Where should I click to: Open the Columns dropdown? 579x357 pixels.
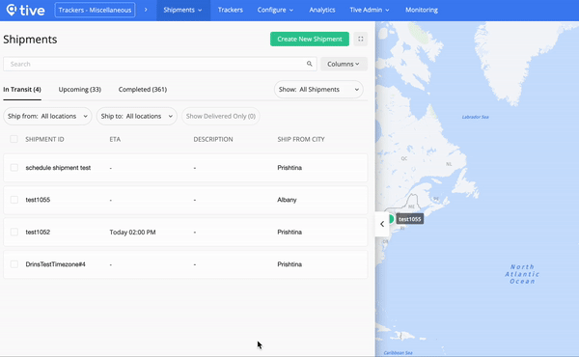pos(344,64)
